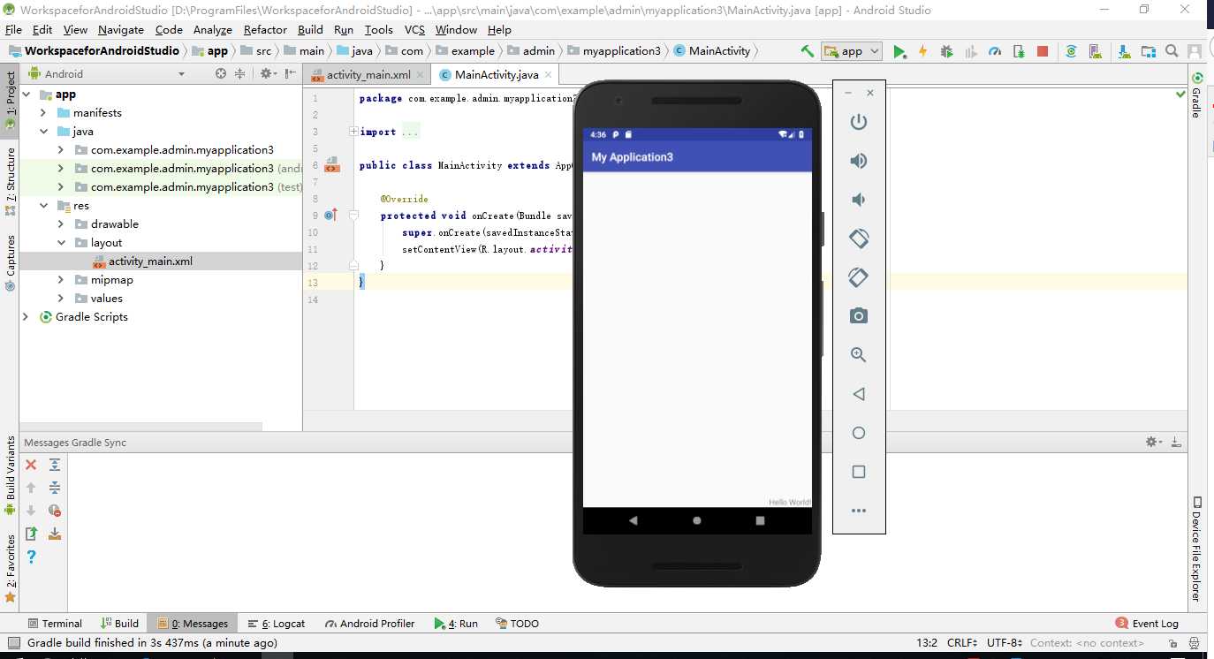Open SDK Manager icon in toolbar
Image resolution: width=1214 pixels, height=659 pixels.
(x=1123, y=51)
